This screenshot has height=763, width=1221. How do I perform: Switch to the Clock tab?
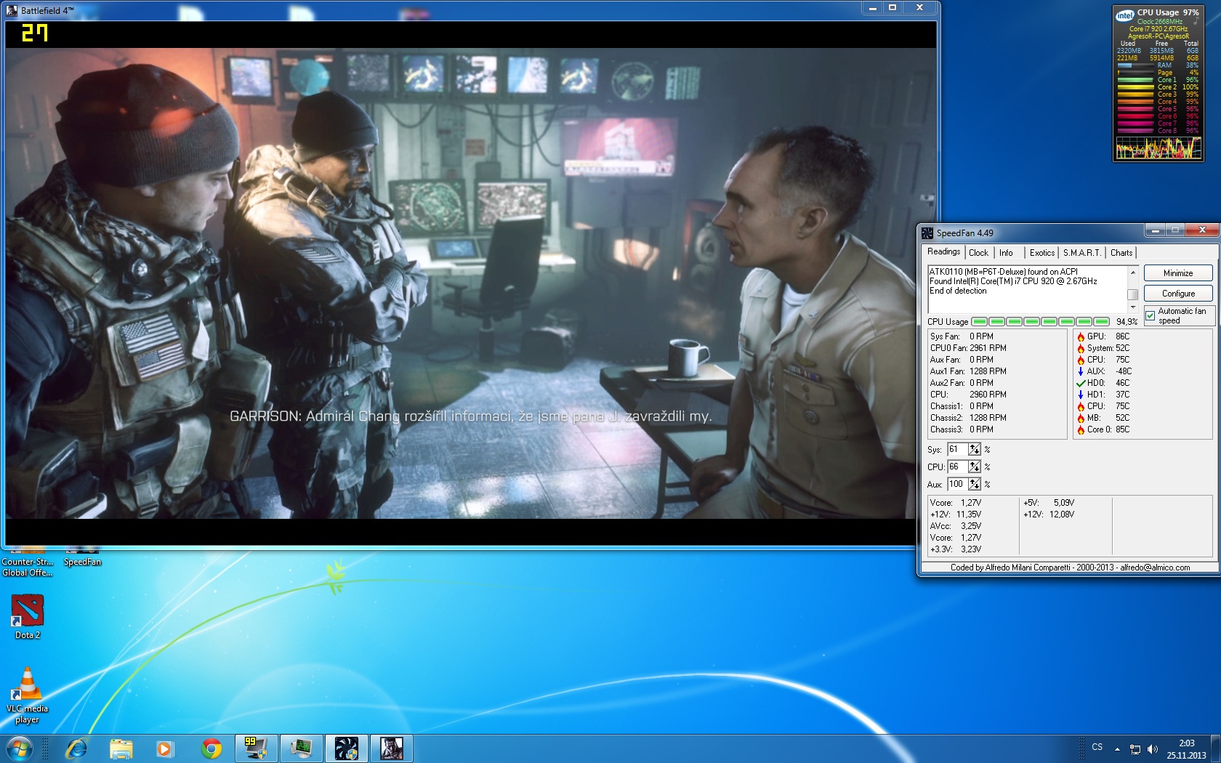(x=978, y=253)
